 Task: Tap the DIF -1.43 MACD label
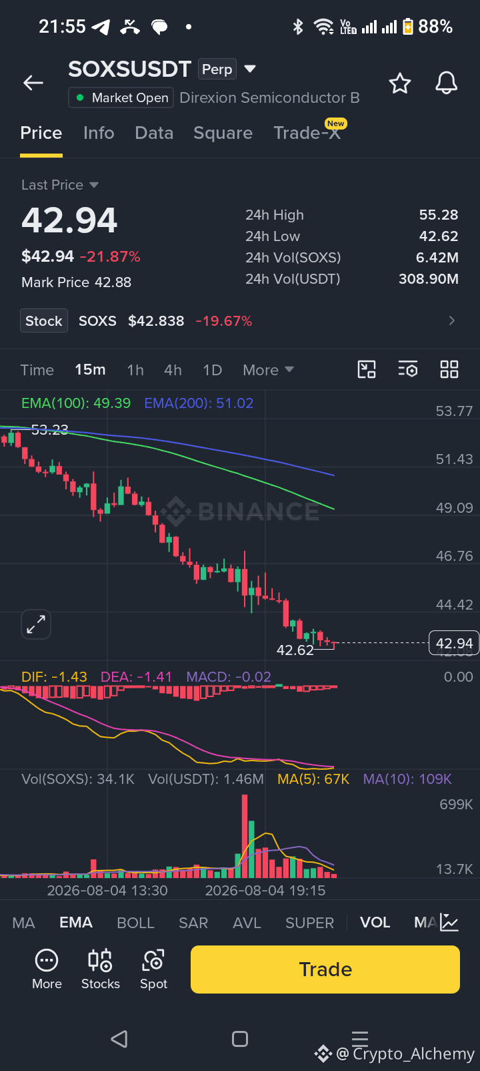point(54,677)
